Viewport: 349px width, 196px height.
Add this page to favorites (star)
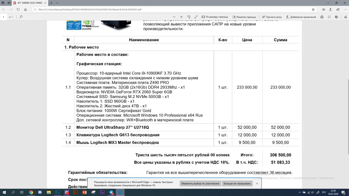(313, 9)
